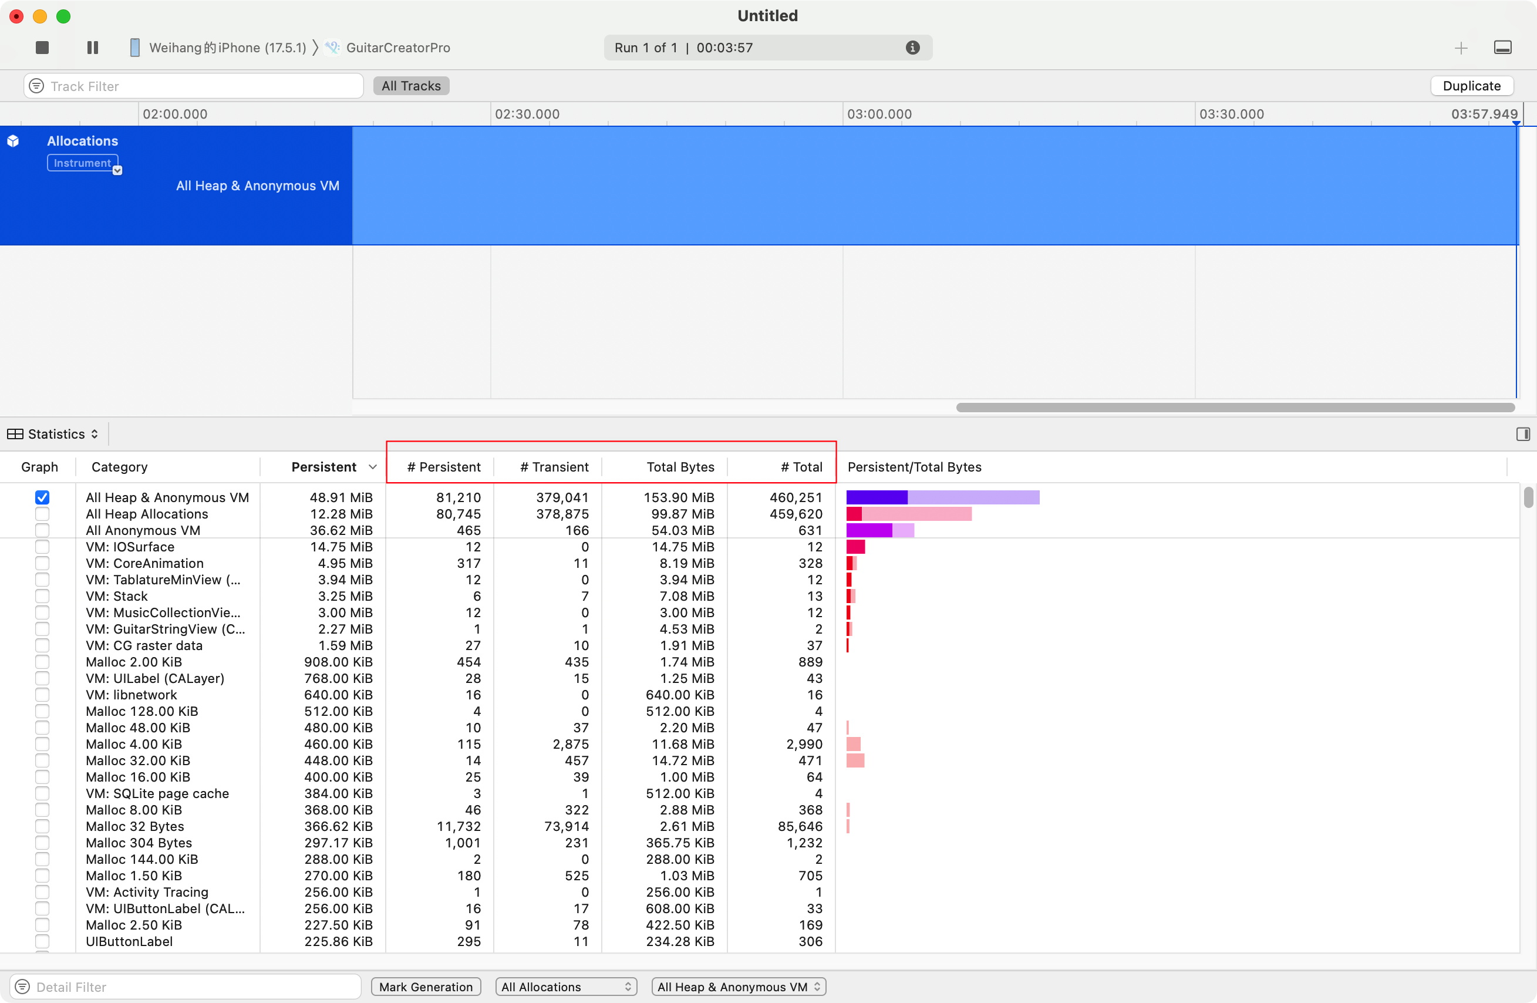The width and height of the screenshot is (1537, 1003).
Task: Add an instrument with the plus button
Action: pos(1461,48)
